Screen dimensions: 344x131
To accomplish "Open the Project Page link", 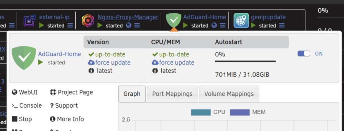I will pyautogui.click(x=72, y=92).
